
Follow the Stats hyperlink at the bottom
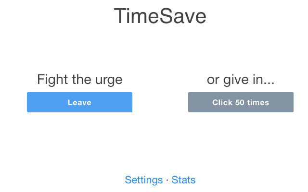pos(183,180)
